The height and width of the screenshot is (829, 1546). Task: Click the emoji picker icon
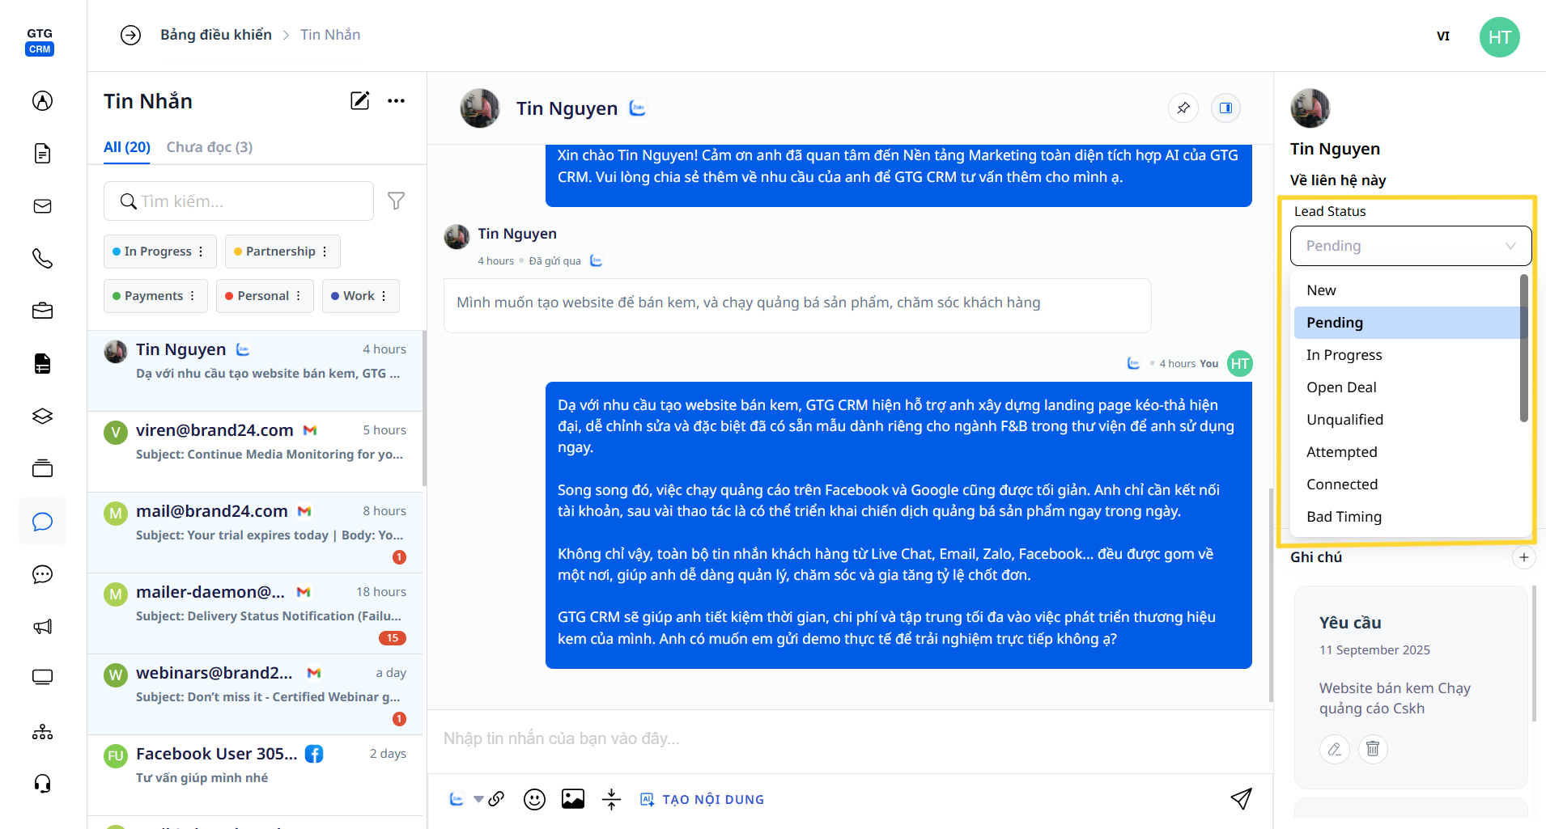tap(534, 799)
